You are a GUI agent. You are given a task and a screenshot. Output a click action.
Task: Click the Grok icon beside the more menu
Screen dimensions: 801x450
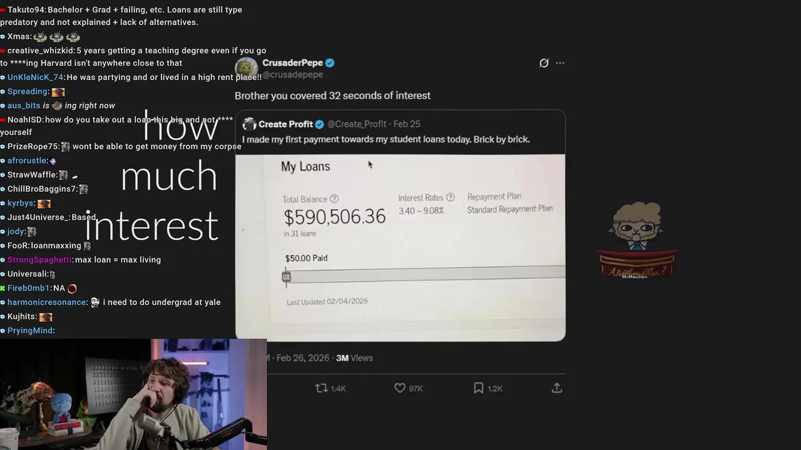click(544, 63)
